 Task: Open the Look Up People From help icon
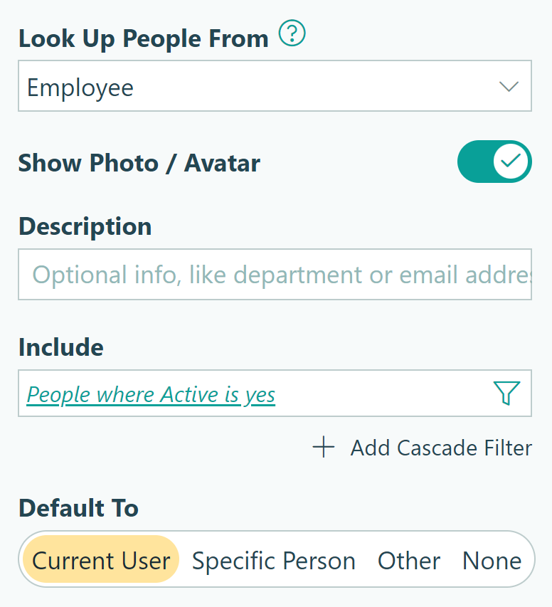291,33
